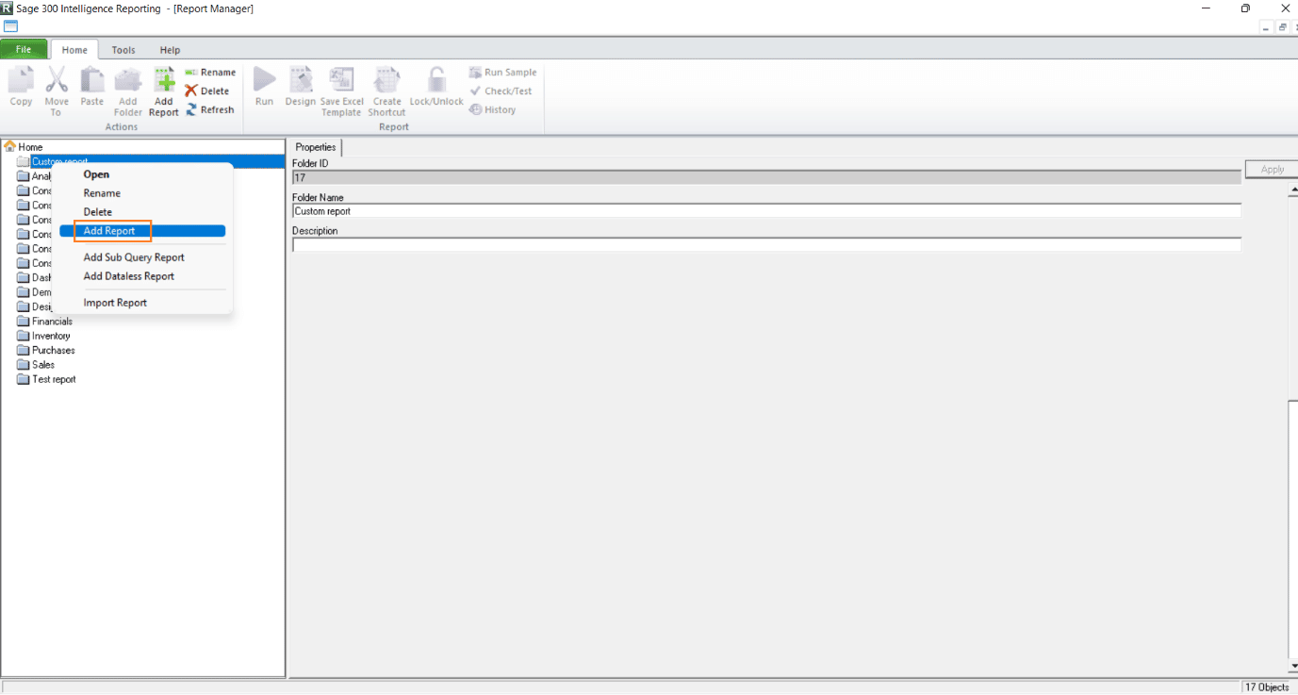
Task: Select the Run icon in the Report ribbon
Action: point(264,87)
